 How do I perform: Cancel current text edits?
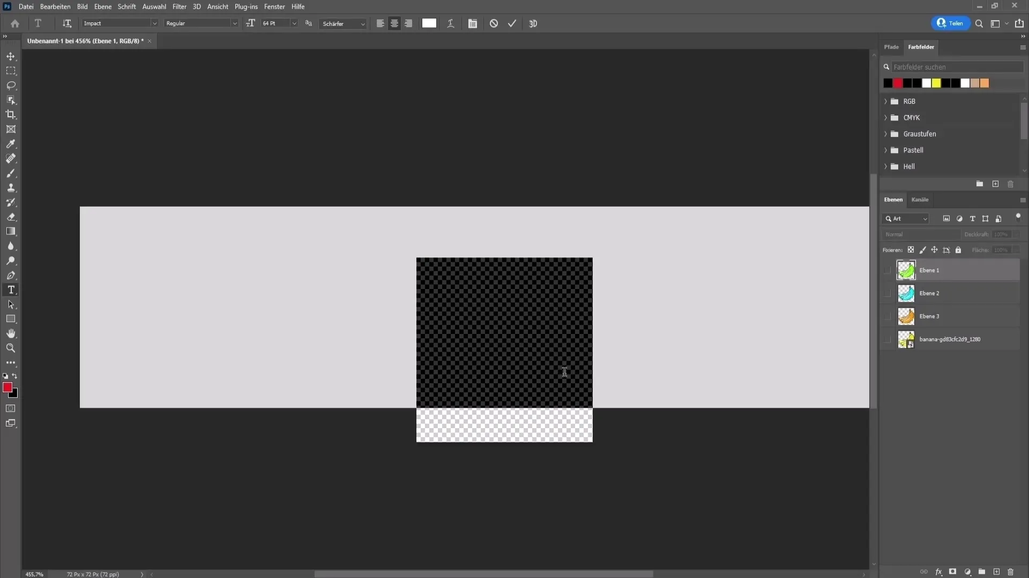[494, 24]
